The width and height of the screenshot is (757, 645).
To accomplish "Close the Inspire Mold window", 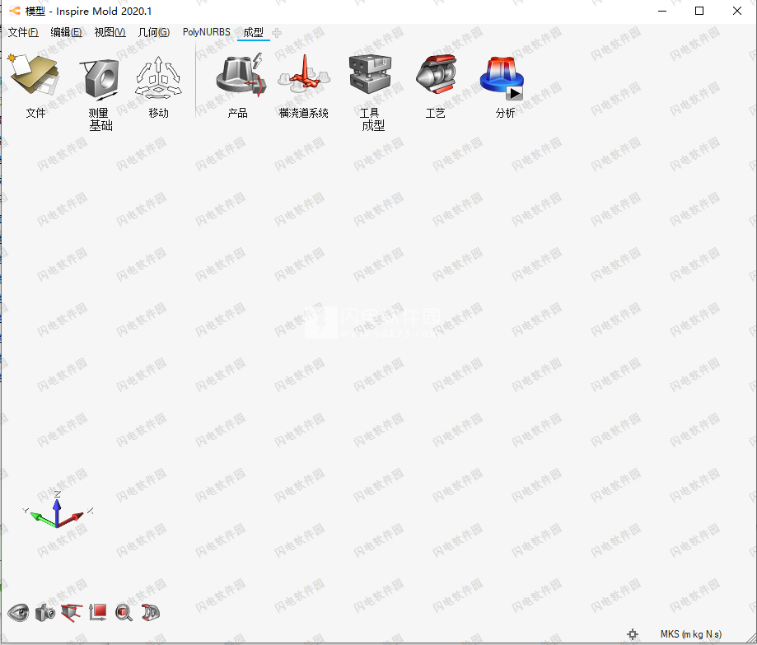I will click(736, 11).
